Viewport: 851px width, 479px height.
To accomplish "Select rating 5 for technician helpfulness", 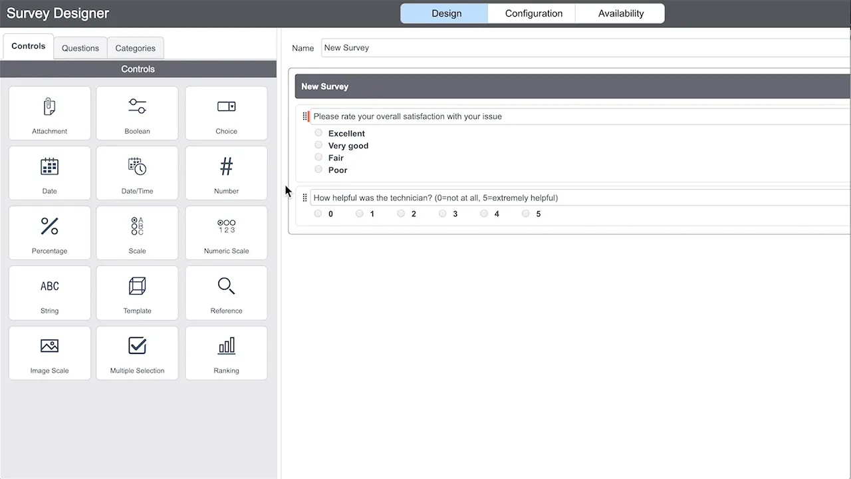I will click(x=525, y=213).
